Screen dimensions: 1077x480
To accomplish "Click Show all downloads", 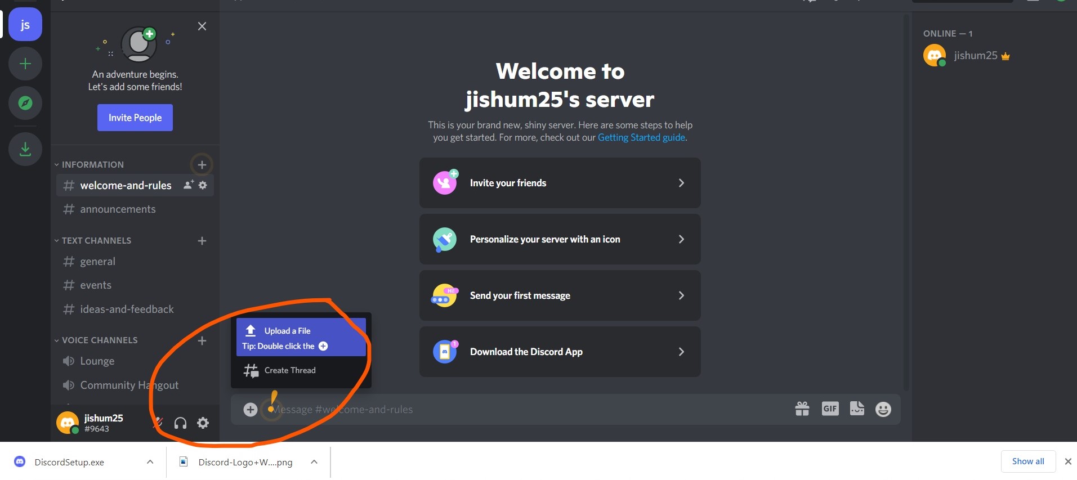I will click(x=1028, y=461).
